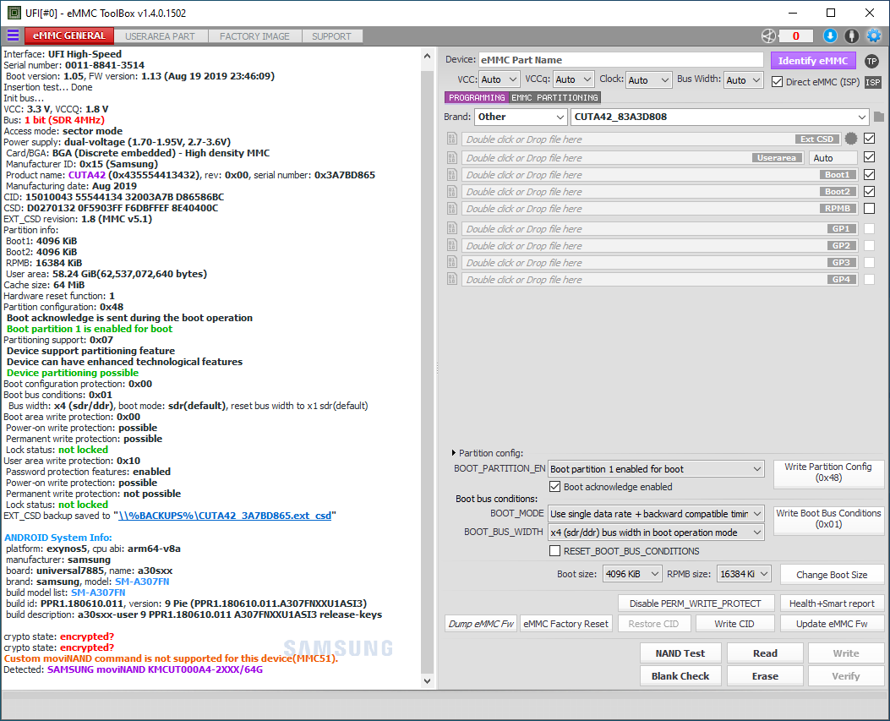Click the Identify eMMC button
Image resolution: width=890 pixels, height=721 pixels.
(813, 61)
